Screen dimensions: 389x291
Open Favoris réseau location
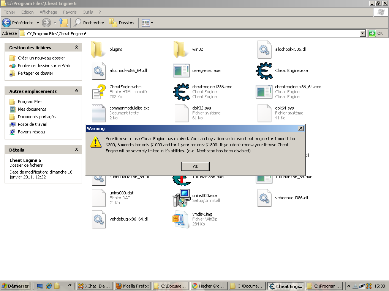click(x=32, y=132)
